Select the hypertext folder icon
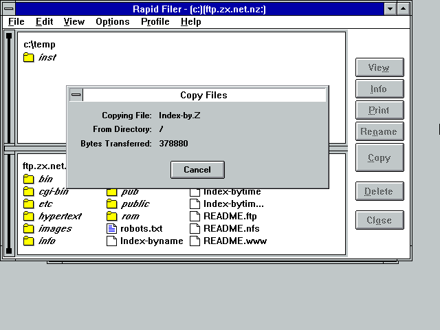The width and height of the screenshot is (440, 330). pos(29,216)
